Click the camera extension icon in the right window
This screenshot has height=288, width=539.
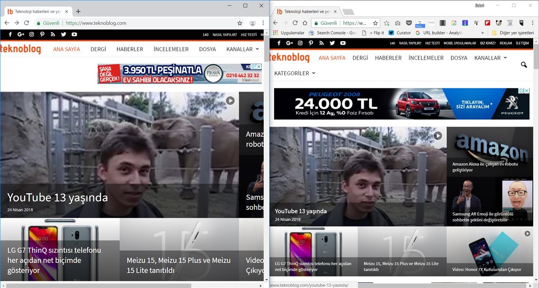(398, 23)
